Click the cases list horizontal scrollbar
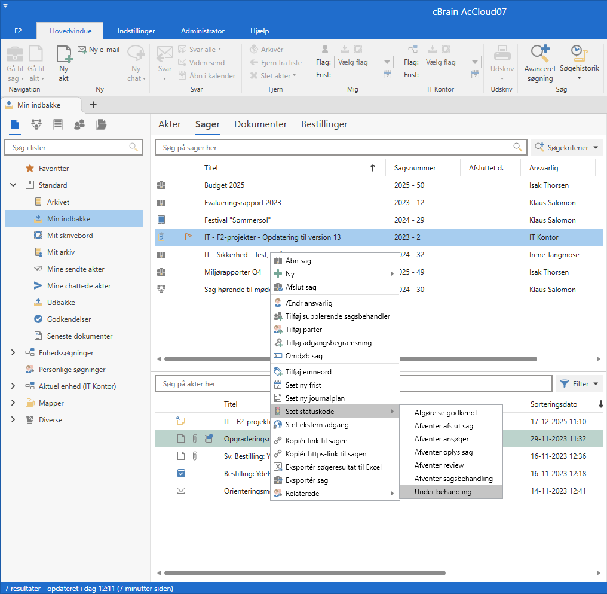This screenshot has height=594, width=607. (350, 359)
